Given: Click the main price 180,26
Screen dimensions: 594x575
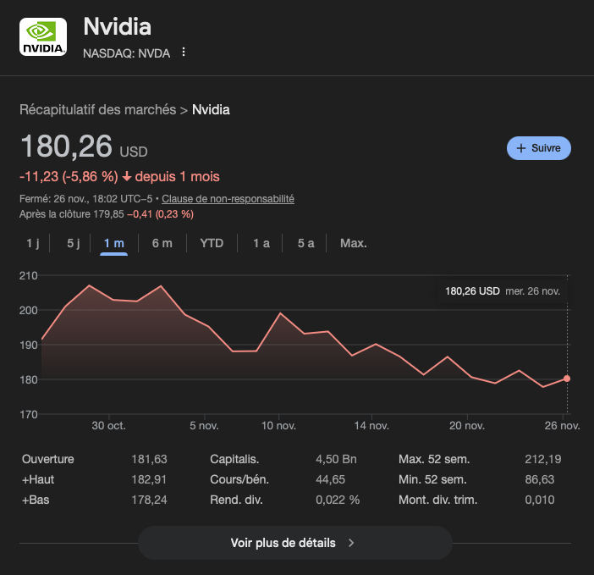Looking at the screenshot, I should [66, 146].
